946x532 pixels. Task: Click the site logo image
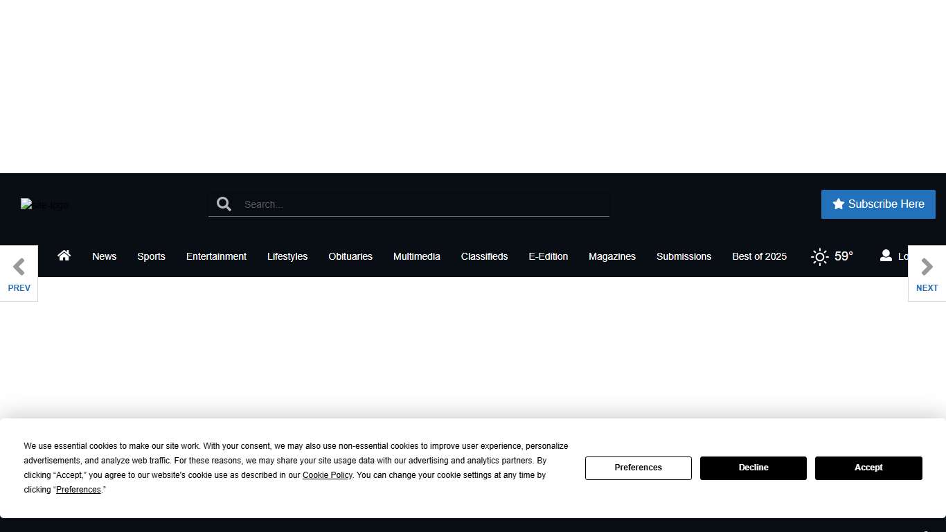pos(44,205)
